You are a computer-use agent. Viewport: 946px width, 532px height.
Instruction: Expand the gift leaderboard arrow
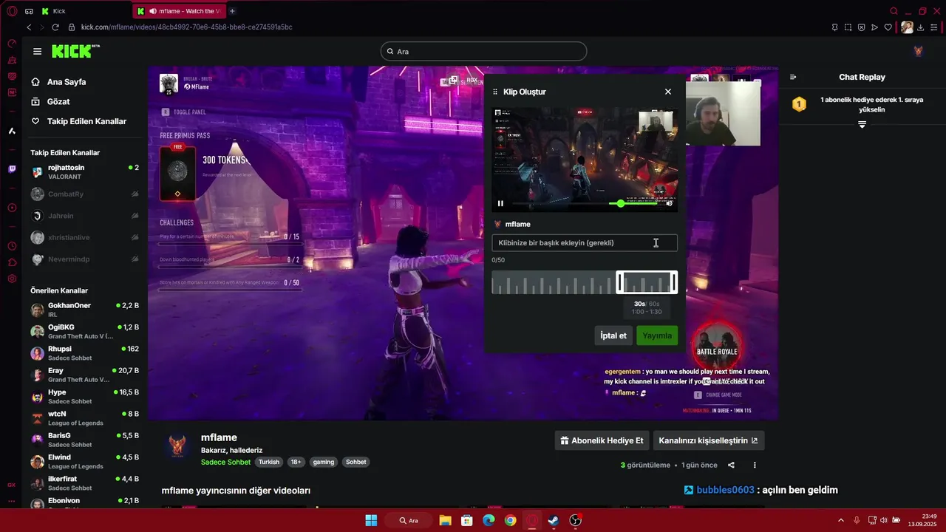pos(862,125)
